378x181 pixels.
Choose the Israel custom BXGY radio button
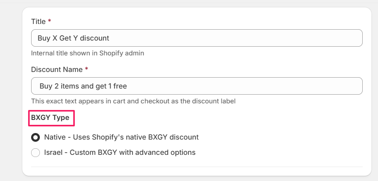(35, 153)
